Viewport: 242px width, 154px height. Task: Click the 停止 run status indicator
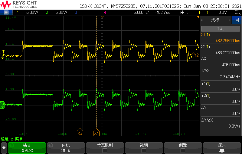(184, 12)
